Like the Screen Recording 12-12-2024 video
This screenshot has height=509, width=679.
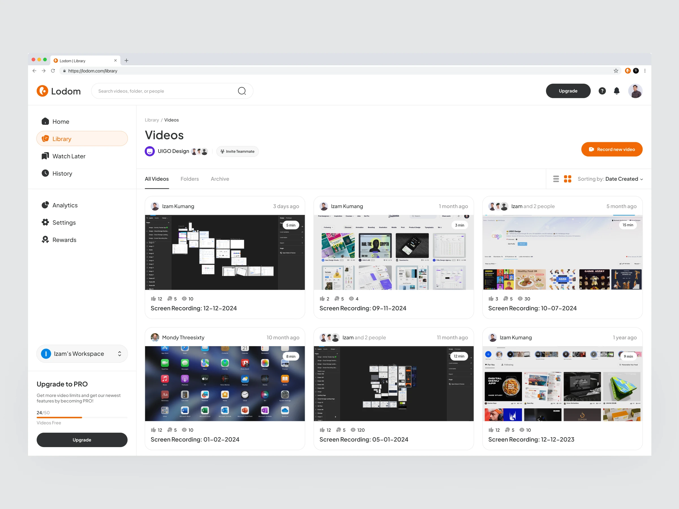point(153,299)
